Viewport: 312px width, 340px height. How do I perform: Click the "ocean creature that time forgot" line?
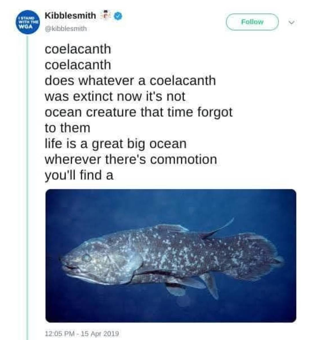pyautogui.click(x=138, y=112)
